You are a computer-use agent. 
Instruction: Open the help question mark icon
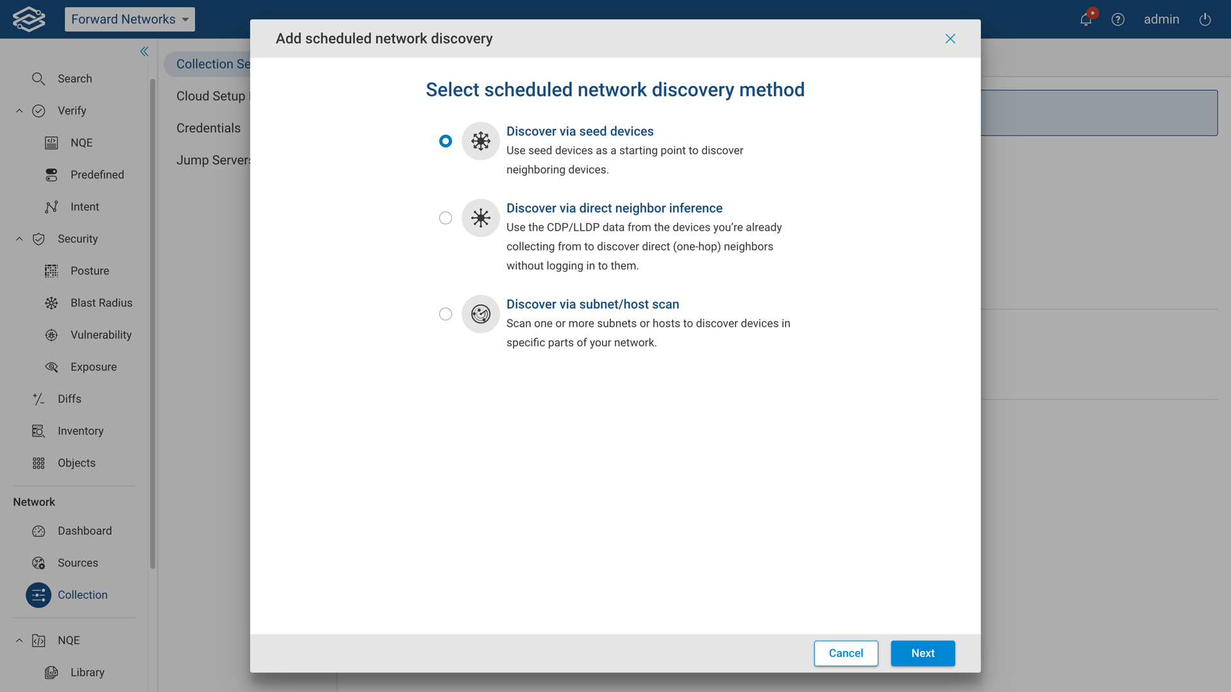[x=1118, y=19]
